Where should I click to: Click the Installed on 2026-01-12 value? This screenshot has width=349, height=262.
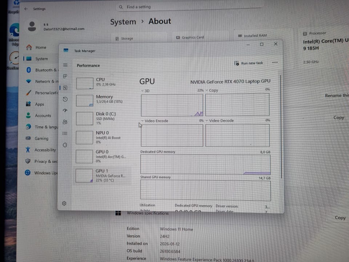tap(170, 244)
